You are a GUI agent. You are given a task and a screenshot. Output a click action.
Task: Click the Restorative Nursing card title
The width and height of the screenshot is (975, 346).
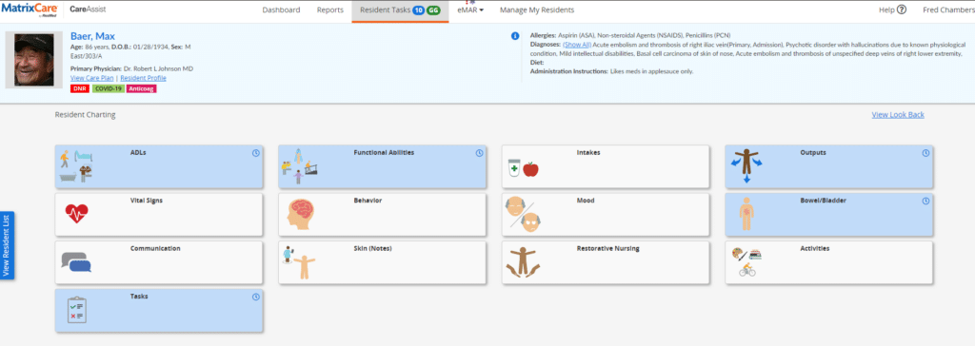607,248
